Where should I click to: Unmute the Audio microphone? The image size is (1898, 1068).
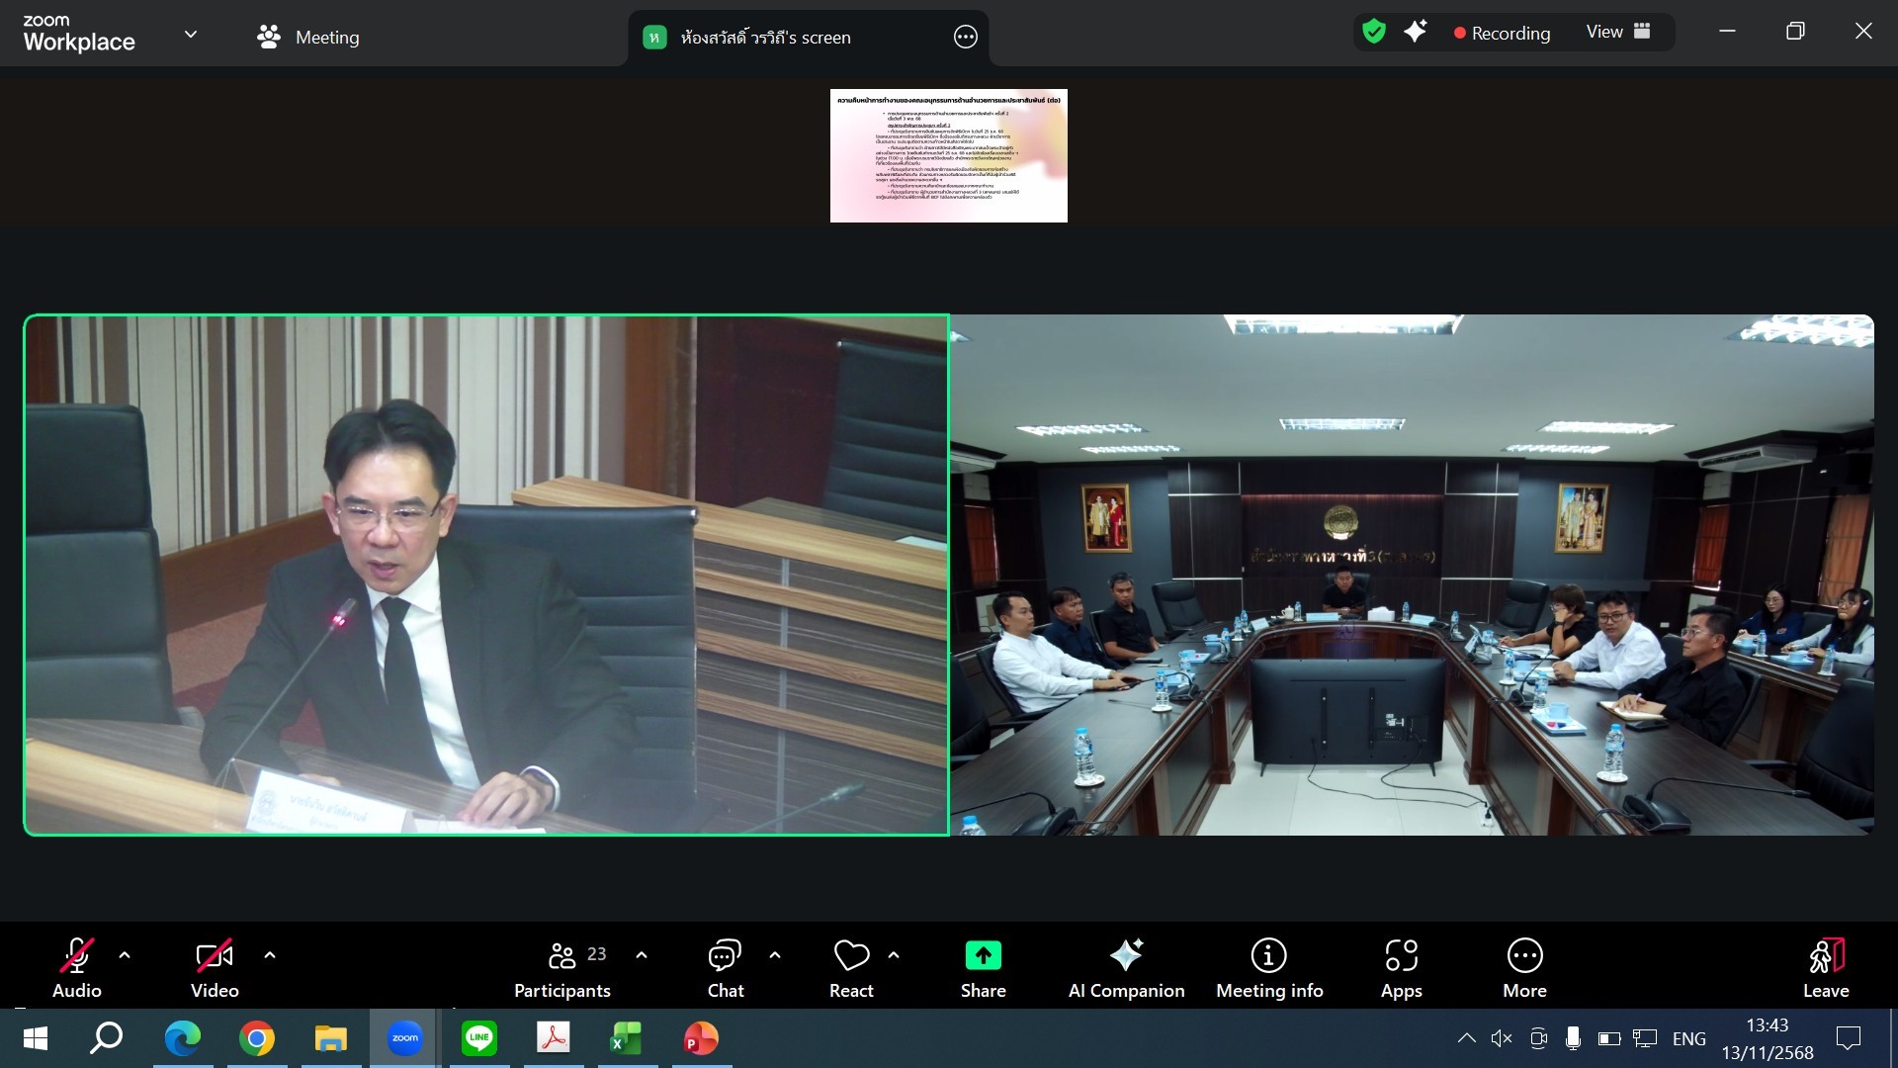click(77, 966)
